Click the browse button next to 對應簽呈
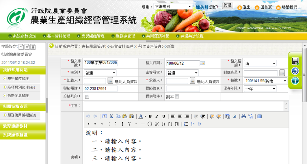The width and height of the screenshot is (307, 164). [282, 72]
